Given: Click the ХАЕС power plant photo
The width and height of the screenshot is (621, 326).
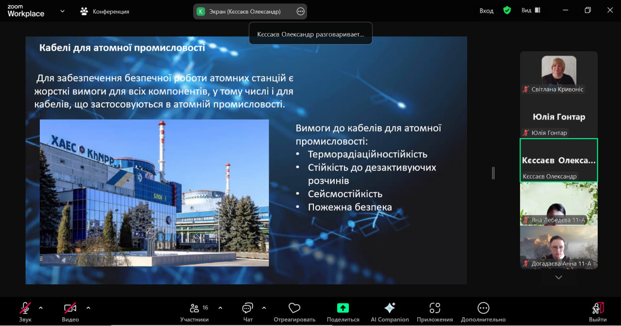Looking at the screenshot, I should click(x=154, y=193).
